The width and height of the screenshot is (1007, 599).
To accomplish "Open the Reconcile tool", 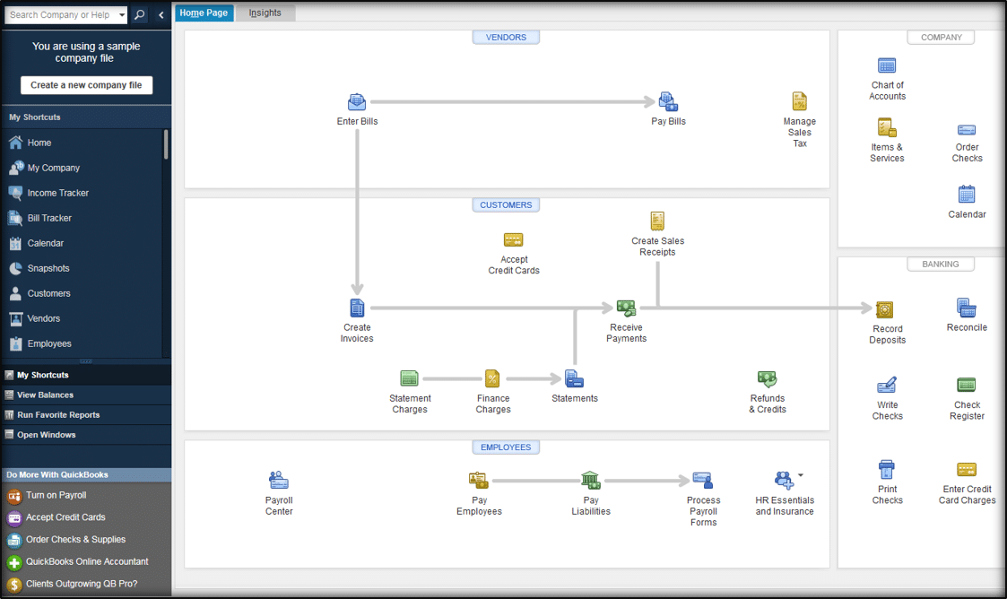I will click(966, 307).
